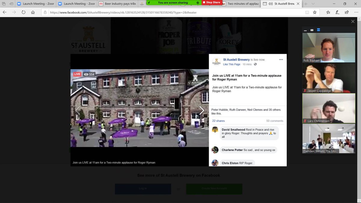Minimize Zoom video panel bar icon

pyautogui.click(x=305, y=30)
